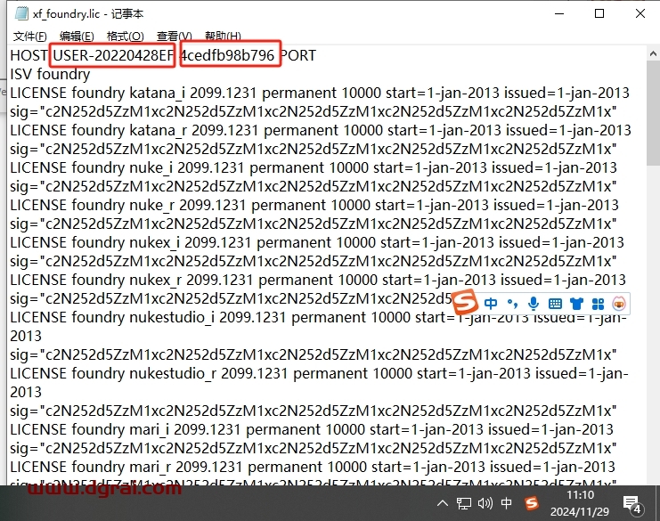The image size is (660, 521).
Task: Open the 查看(V) menu
Action: point(175,37)
